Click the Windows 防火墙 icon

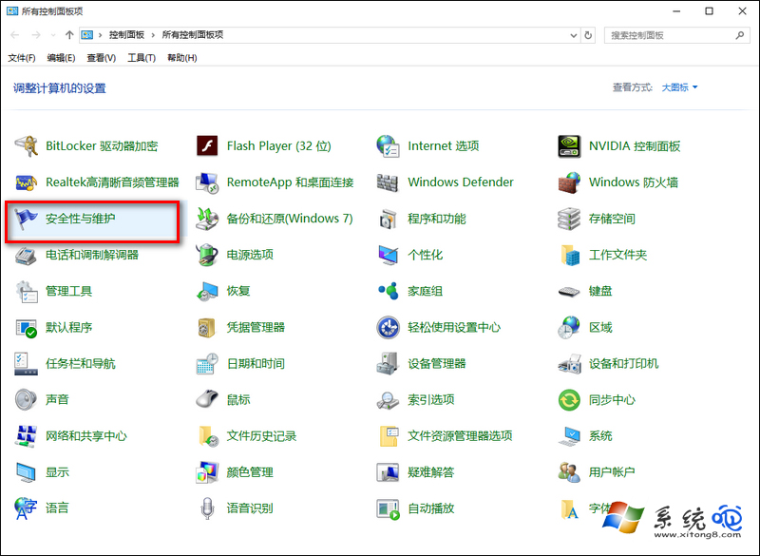point(569,182)
